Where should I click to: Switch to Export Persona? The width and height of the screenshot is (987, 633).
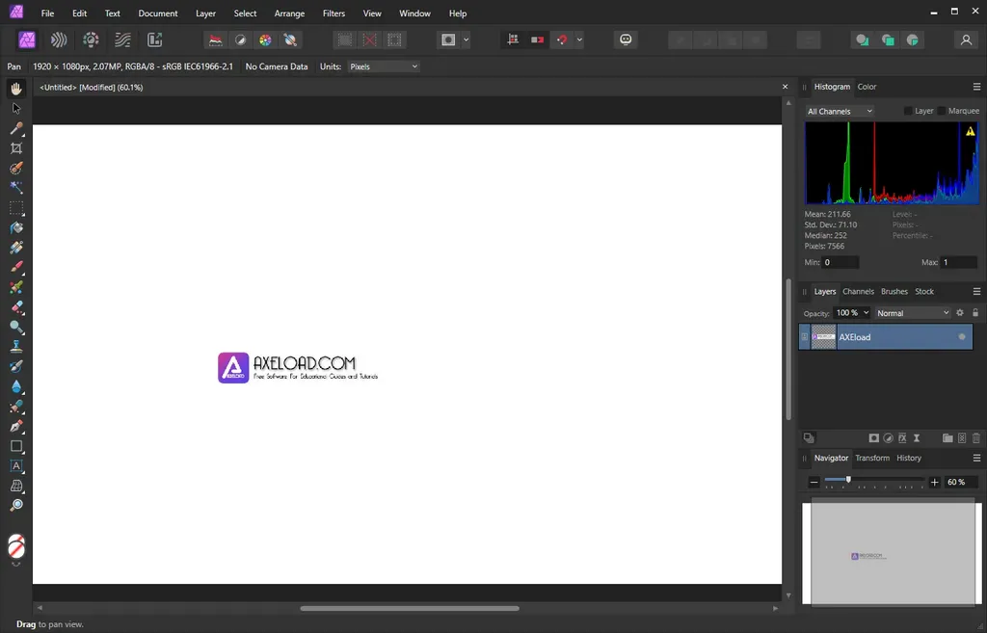[155, 40]
